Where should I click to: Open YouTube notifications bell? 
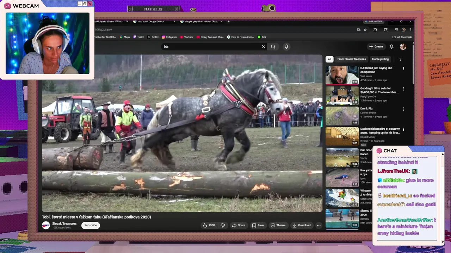391,46
